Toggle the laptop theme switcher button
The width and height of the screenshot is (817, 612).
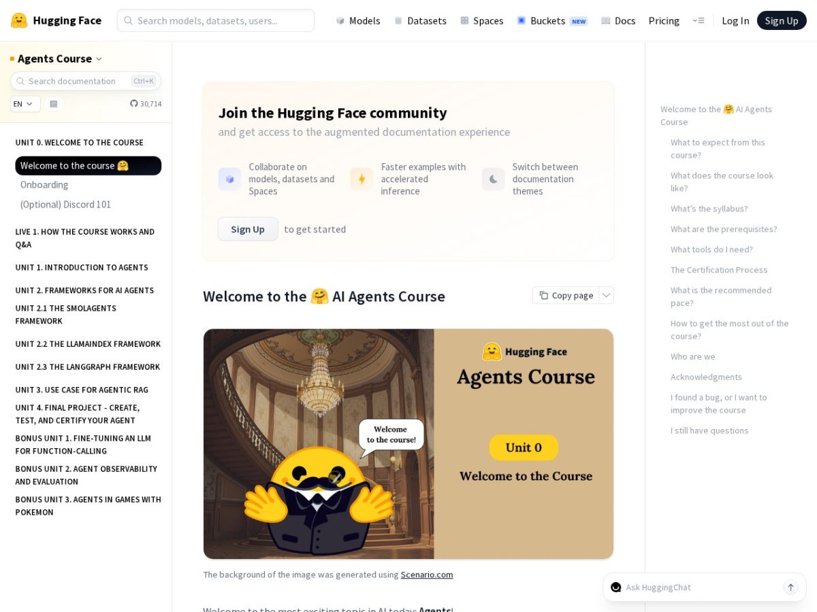(54, 104)
